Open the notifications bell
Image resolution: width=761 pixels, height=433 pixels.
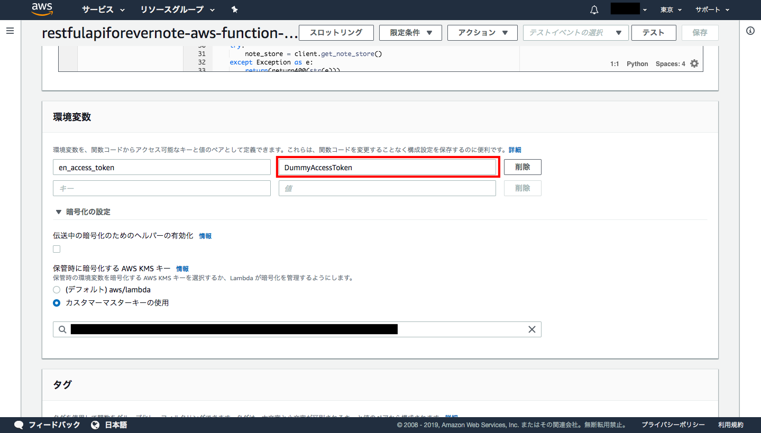point(594,10)
